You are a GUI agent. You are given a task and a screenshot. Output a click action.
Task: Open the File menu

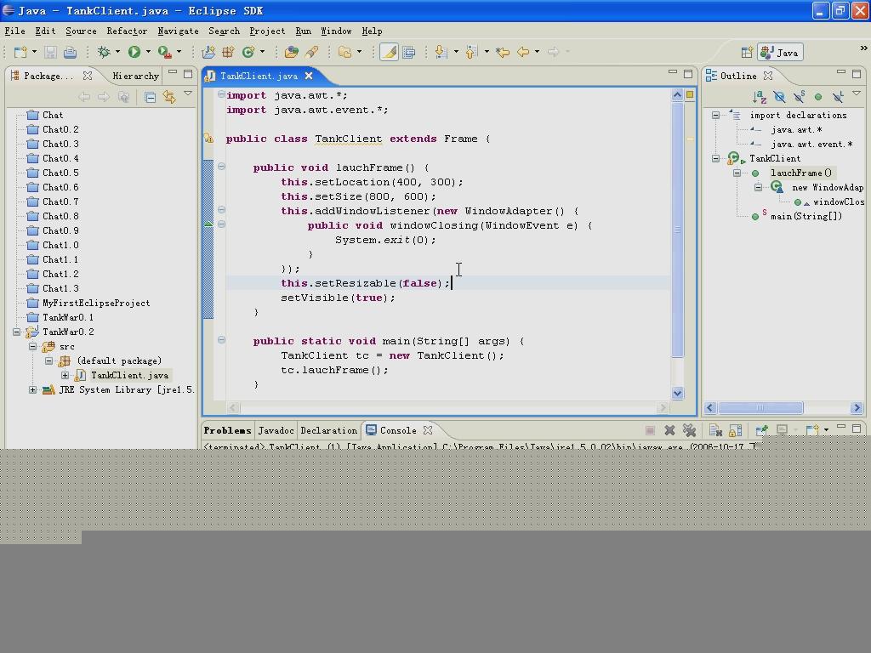click(15, 31)
